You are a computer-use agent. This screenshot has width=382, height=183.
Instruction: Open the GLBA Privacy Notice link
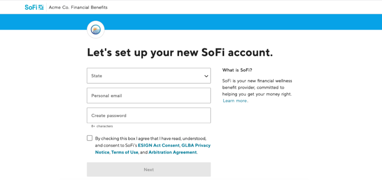196,145
